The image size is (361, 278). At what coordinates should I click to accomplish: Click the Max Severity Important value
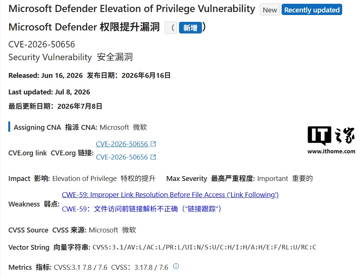click(273, 179)
